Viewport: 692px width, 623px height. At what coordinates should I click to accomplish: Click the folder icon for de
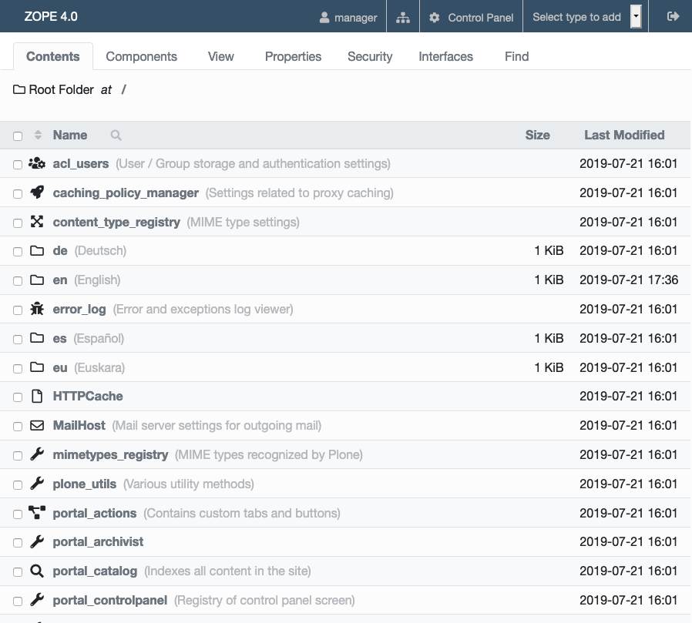point(37,251)
